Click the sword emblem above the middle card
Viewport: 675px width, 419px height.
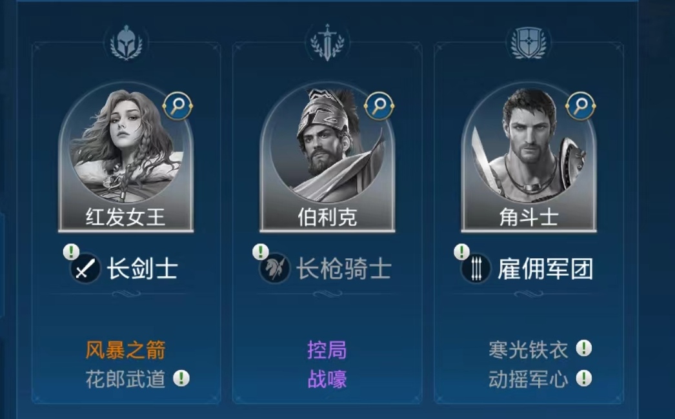pos(328,43)
